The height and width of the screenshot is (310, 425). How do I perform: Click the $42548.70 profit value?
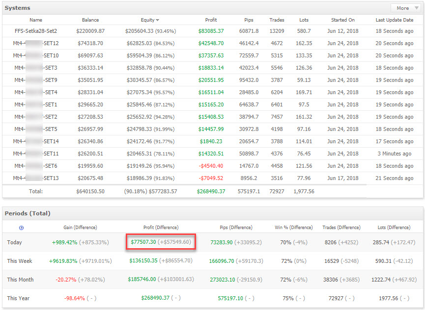click(x=211, y=43)
